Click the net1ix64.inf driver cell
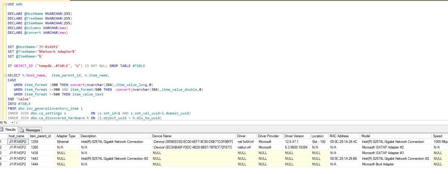 [246, 142]
